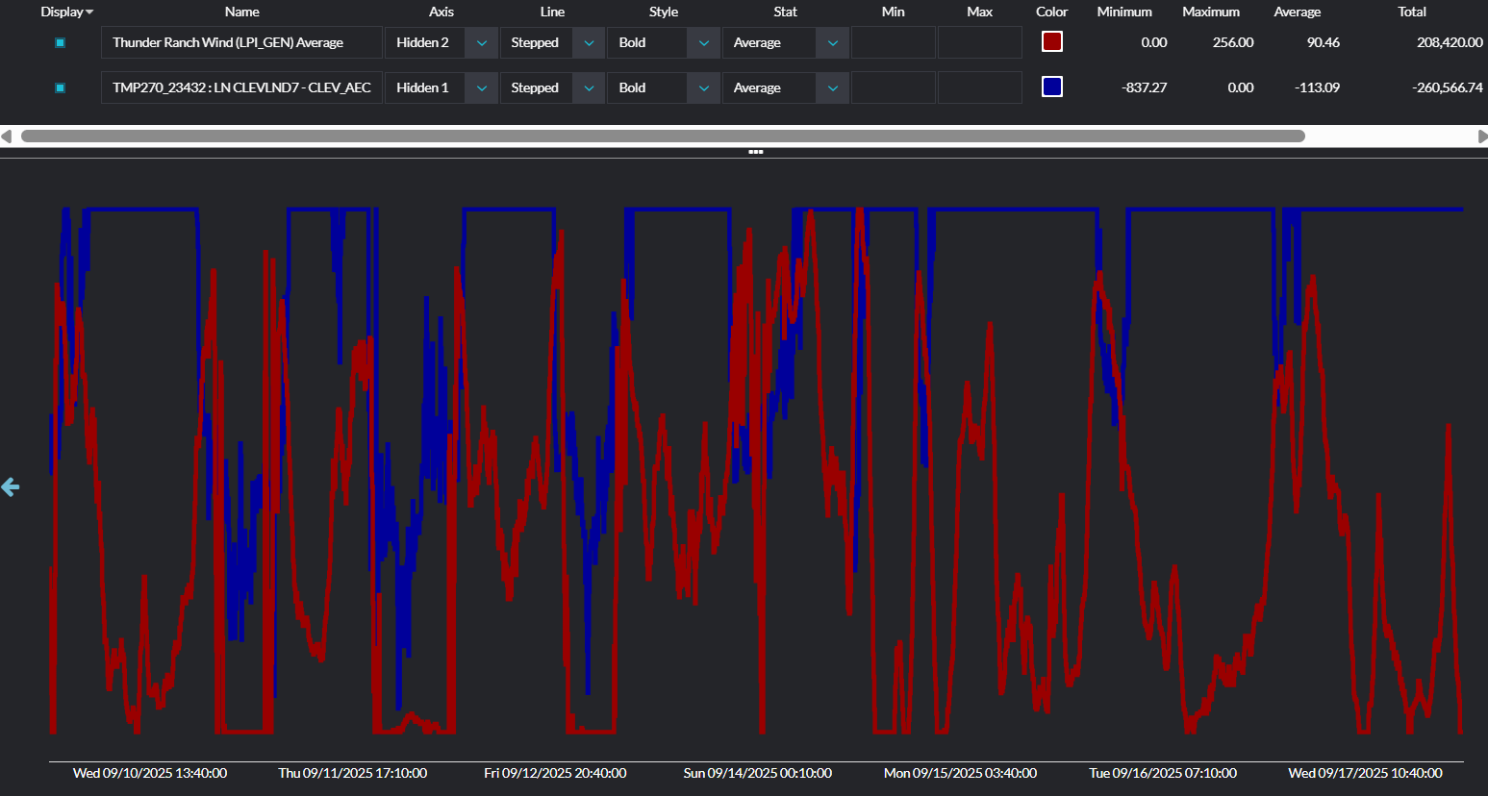Image resolution: width=1488 pixels, height=796 pixels.
Task: Click the Average column header
Action: [1297, 12]
